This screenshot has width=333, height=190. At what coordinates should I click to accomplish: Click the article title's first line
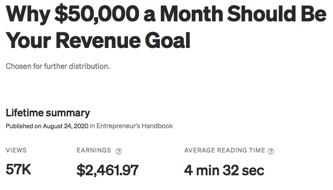click(166, 14)
